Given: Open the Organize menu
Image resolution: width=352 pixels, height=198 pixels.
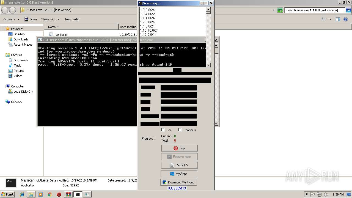Looking at the screenshot, I should pos(11,19).
